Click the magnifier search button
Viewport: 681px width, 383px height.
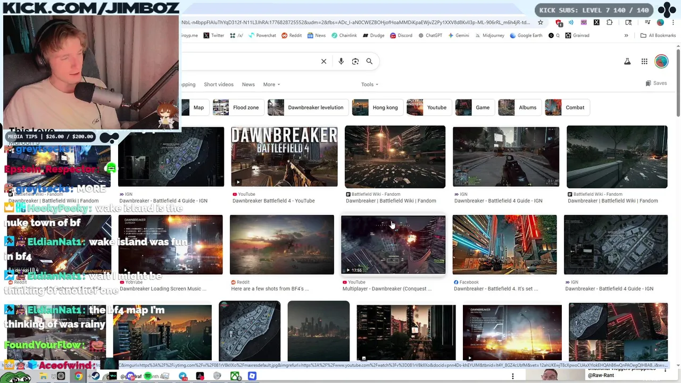(x=369, y=61)
